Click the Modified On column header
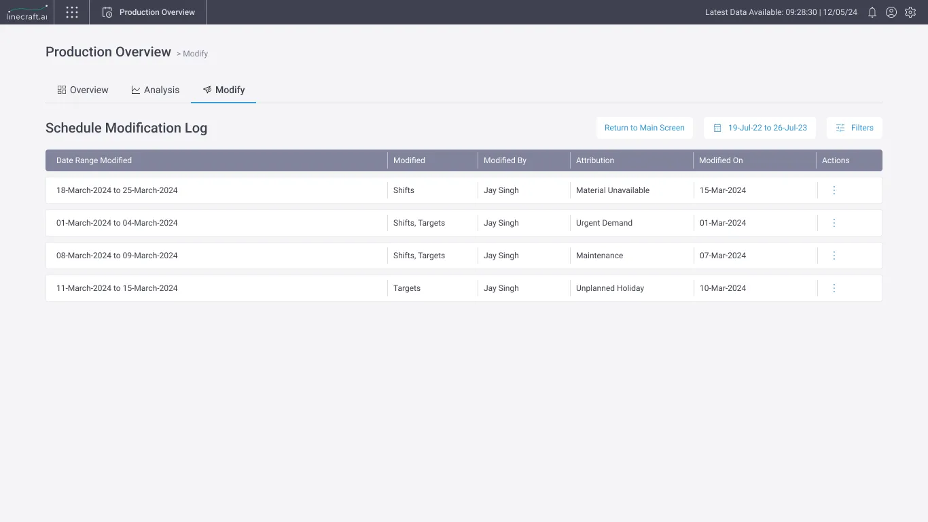The height and width of the screenshot is (522, 928). pyautogui.click(x=721, y=160)
